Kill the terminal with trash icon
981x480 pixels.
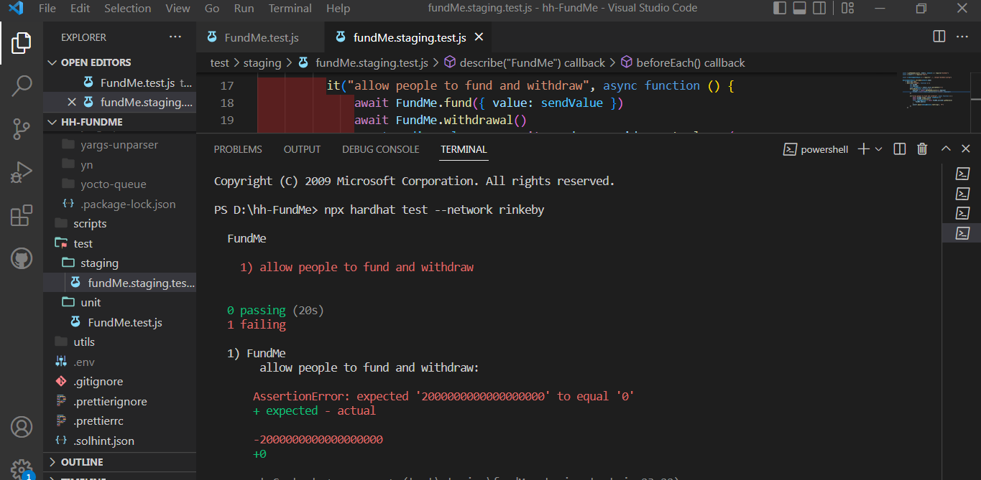[922, 149]
